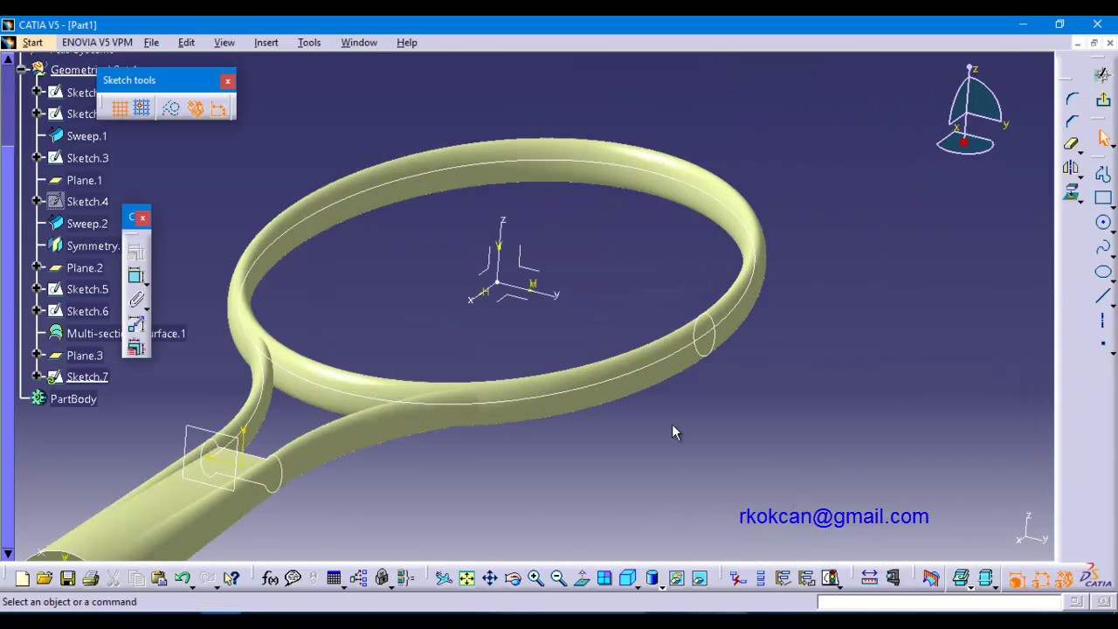Expand the Sketch.4 tree node

[37, 201]
